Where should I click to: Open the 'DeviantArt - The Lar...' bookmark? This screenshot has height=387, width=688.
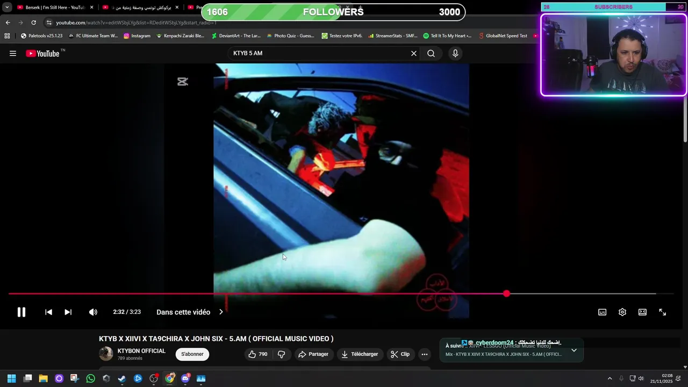(235, 36)
